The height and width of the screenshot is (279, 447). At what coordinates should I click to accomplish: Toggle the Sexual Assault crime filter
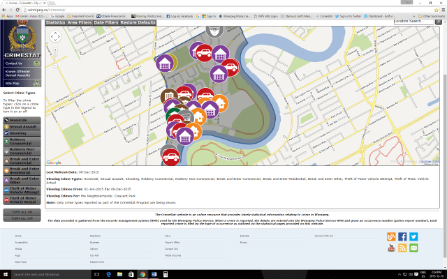point(22,128)
